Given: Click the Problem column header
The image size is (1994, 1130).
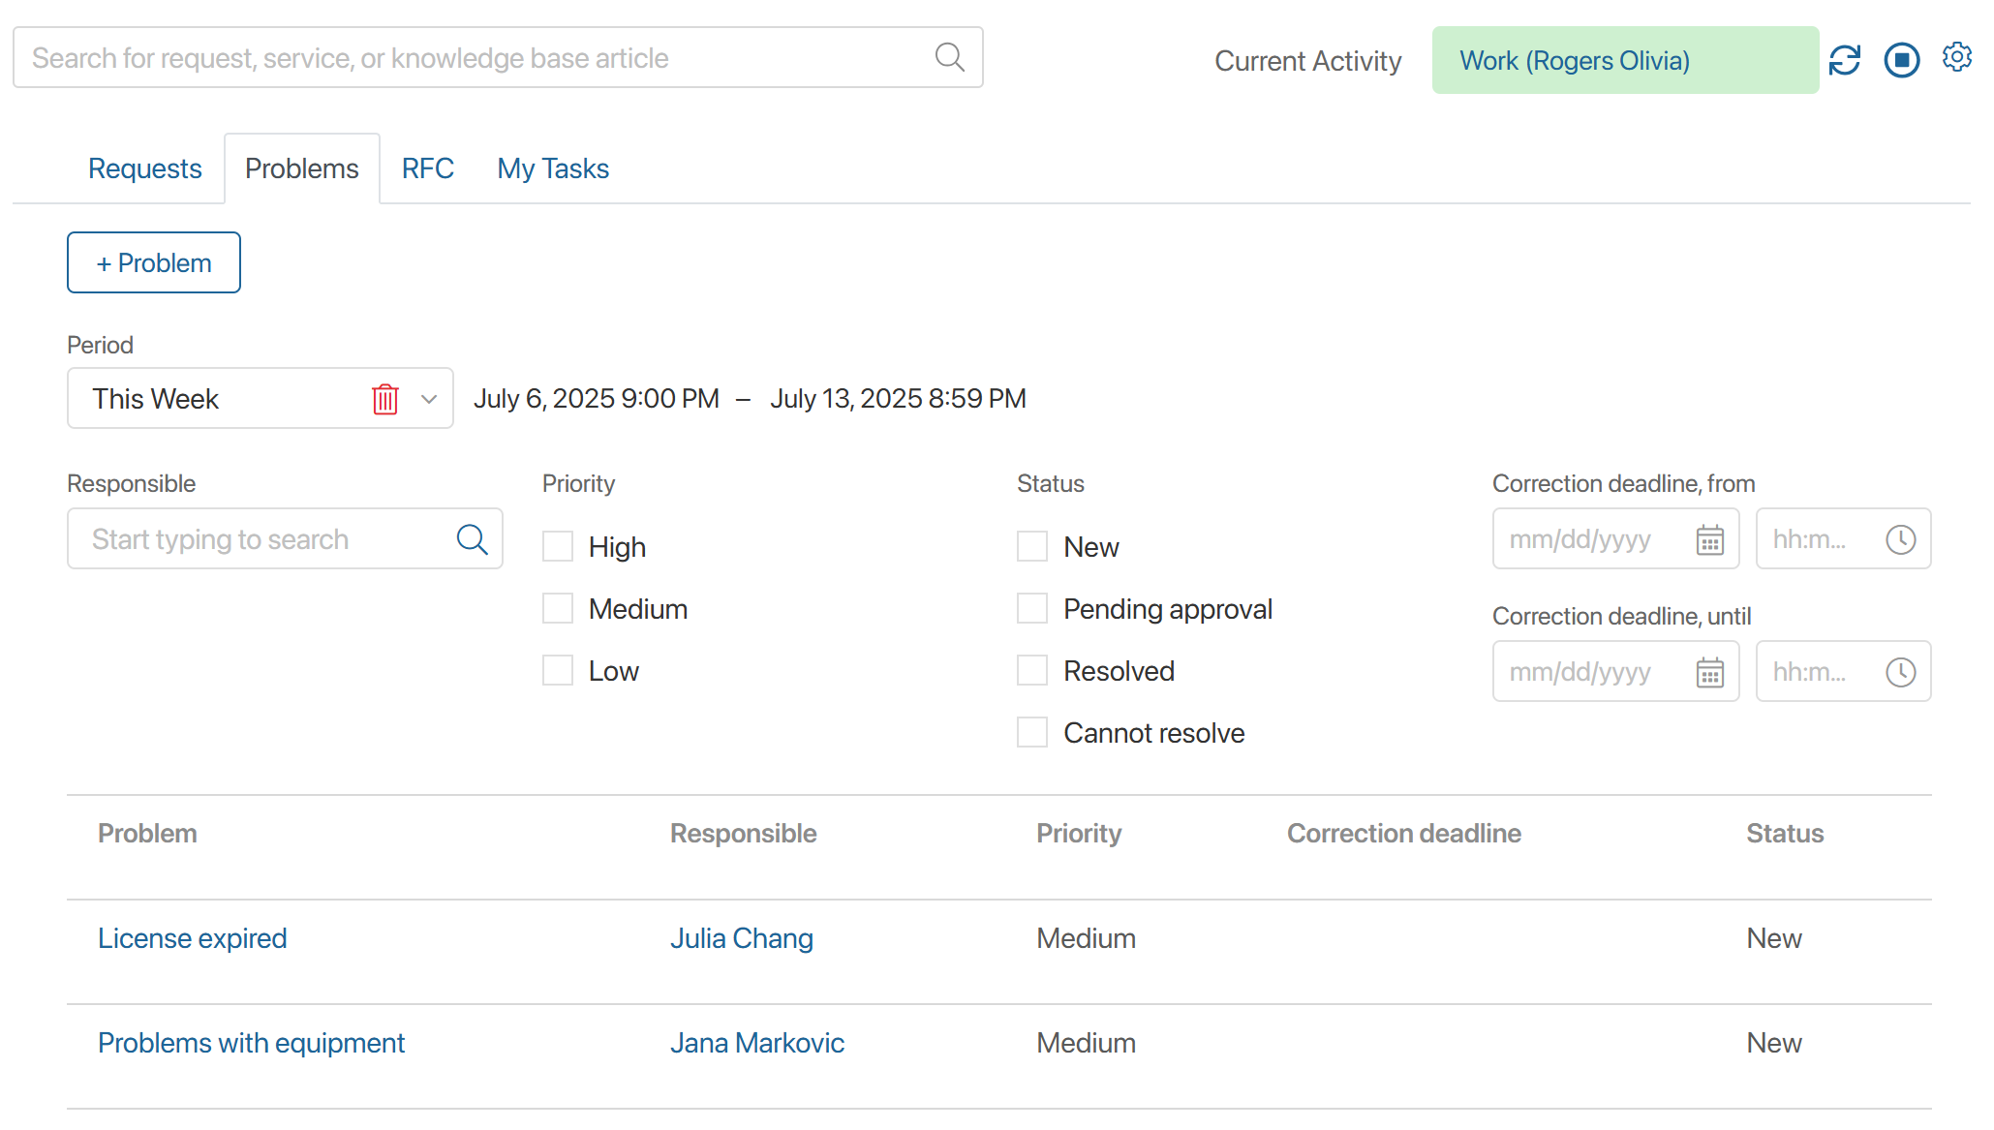Looking at the screenshot, I should 147,834.
